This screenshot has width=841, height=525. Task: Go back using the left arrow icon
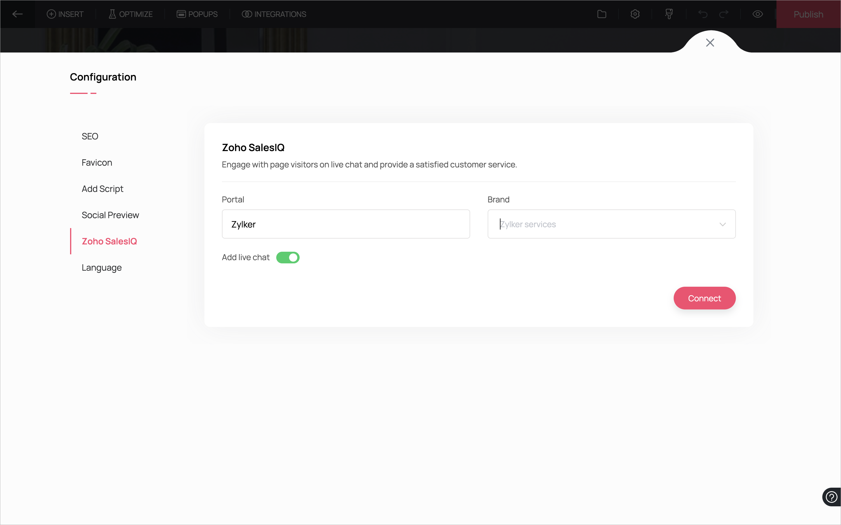[18, 14]
